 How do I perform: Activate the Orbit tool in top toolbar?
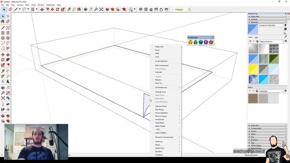[86, 9]
